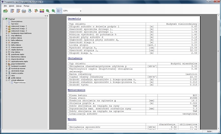Select the Strona tytułowa tree item
221x134 pixels.
17,22
